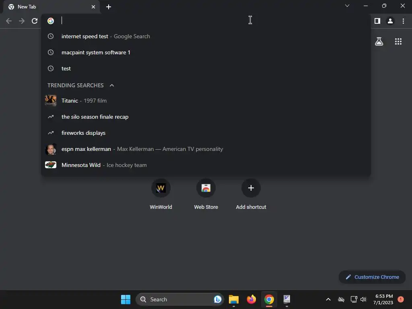Open the side panel icon
Screen dimensions: 412x309
(x=377, y=21)
